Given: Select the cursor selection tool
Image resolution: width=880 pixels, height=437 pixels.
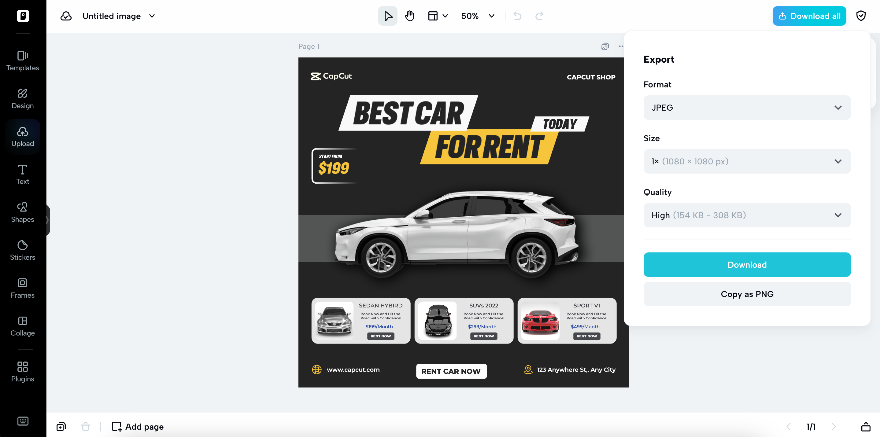Looking at the screenshot, I should pyautogui.click(x=387, y=16).
